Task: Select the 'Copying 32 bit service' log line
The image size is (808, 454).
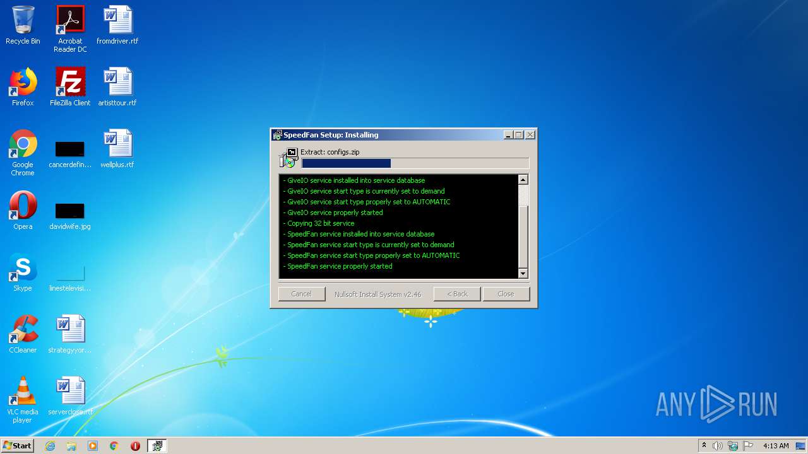Action: (319, 223)
